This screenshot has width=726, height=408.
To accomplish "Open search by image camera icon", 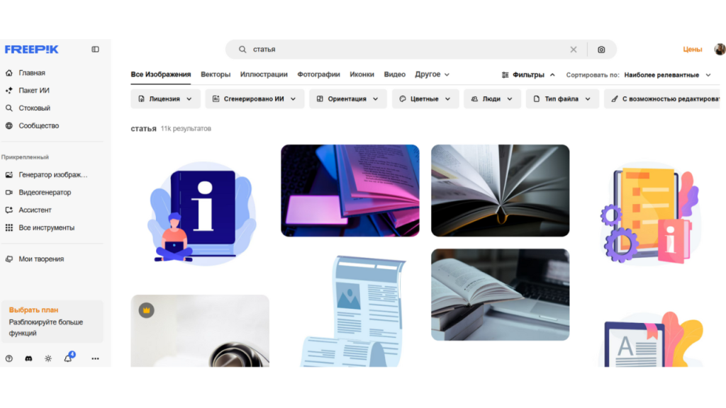I will (601, 50).
